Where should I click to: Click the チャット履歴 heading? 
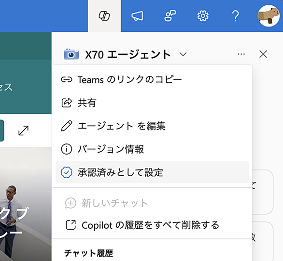coord(88,253)
